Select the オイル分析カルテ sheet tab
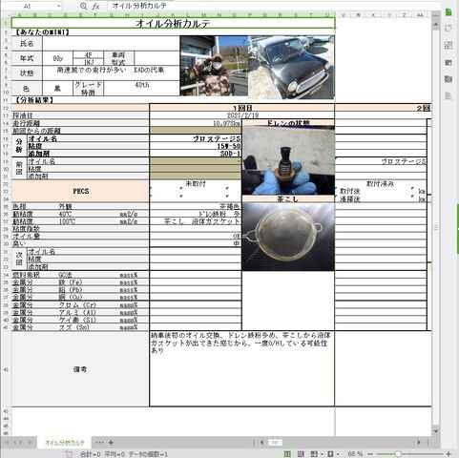The height and width of the screenshot is (458, 459). point(65,443)
